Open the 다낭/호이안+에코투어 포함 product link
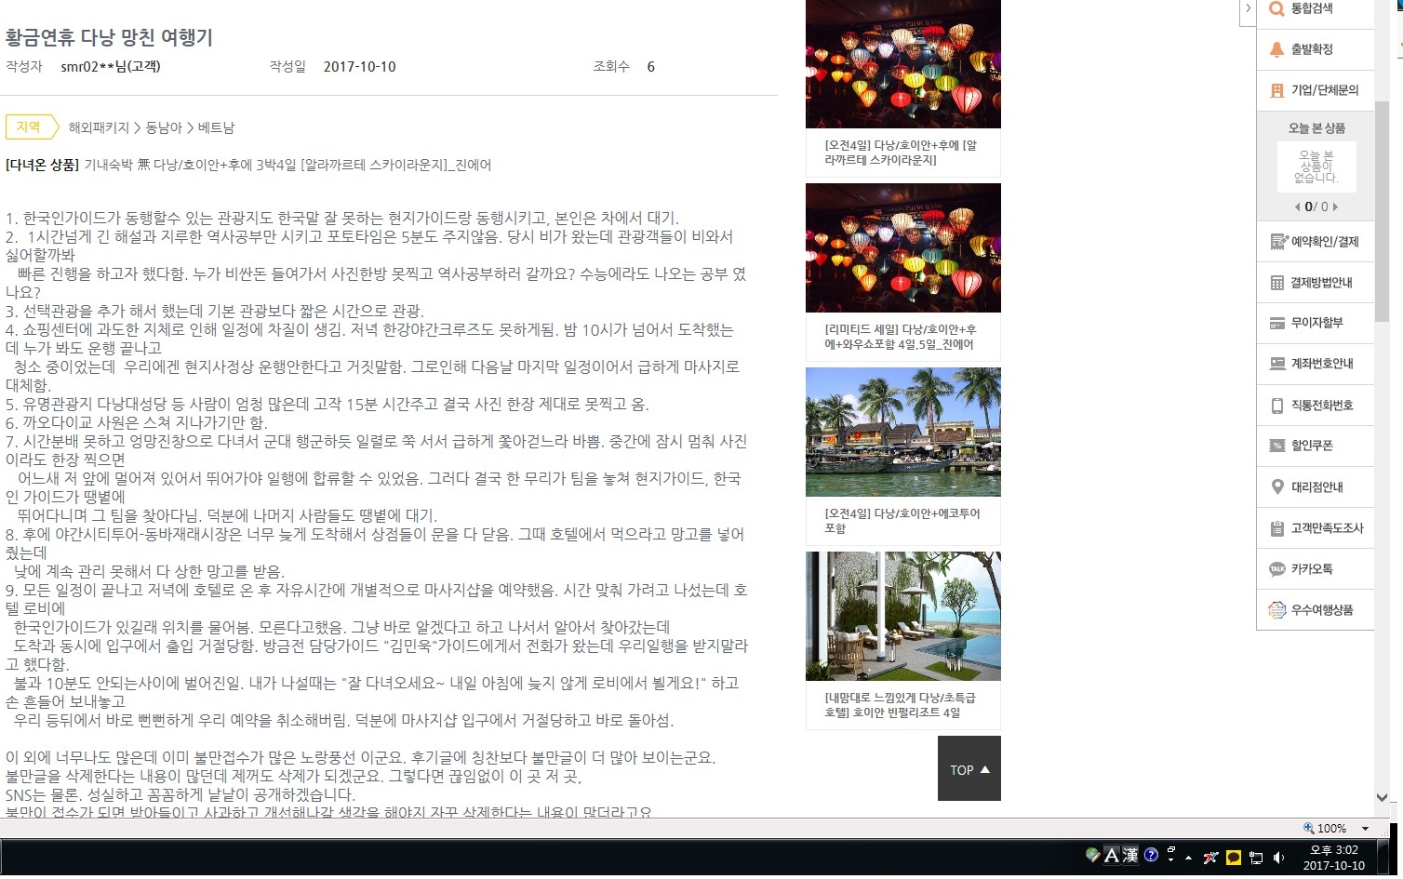The width and height of the screenshot is (1403, 879). (902, 520)
